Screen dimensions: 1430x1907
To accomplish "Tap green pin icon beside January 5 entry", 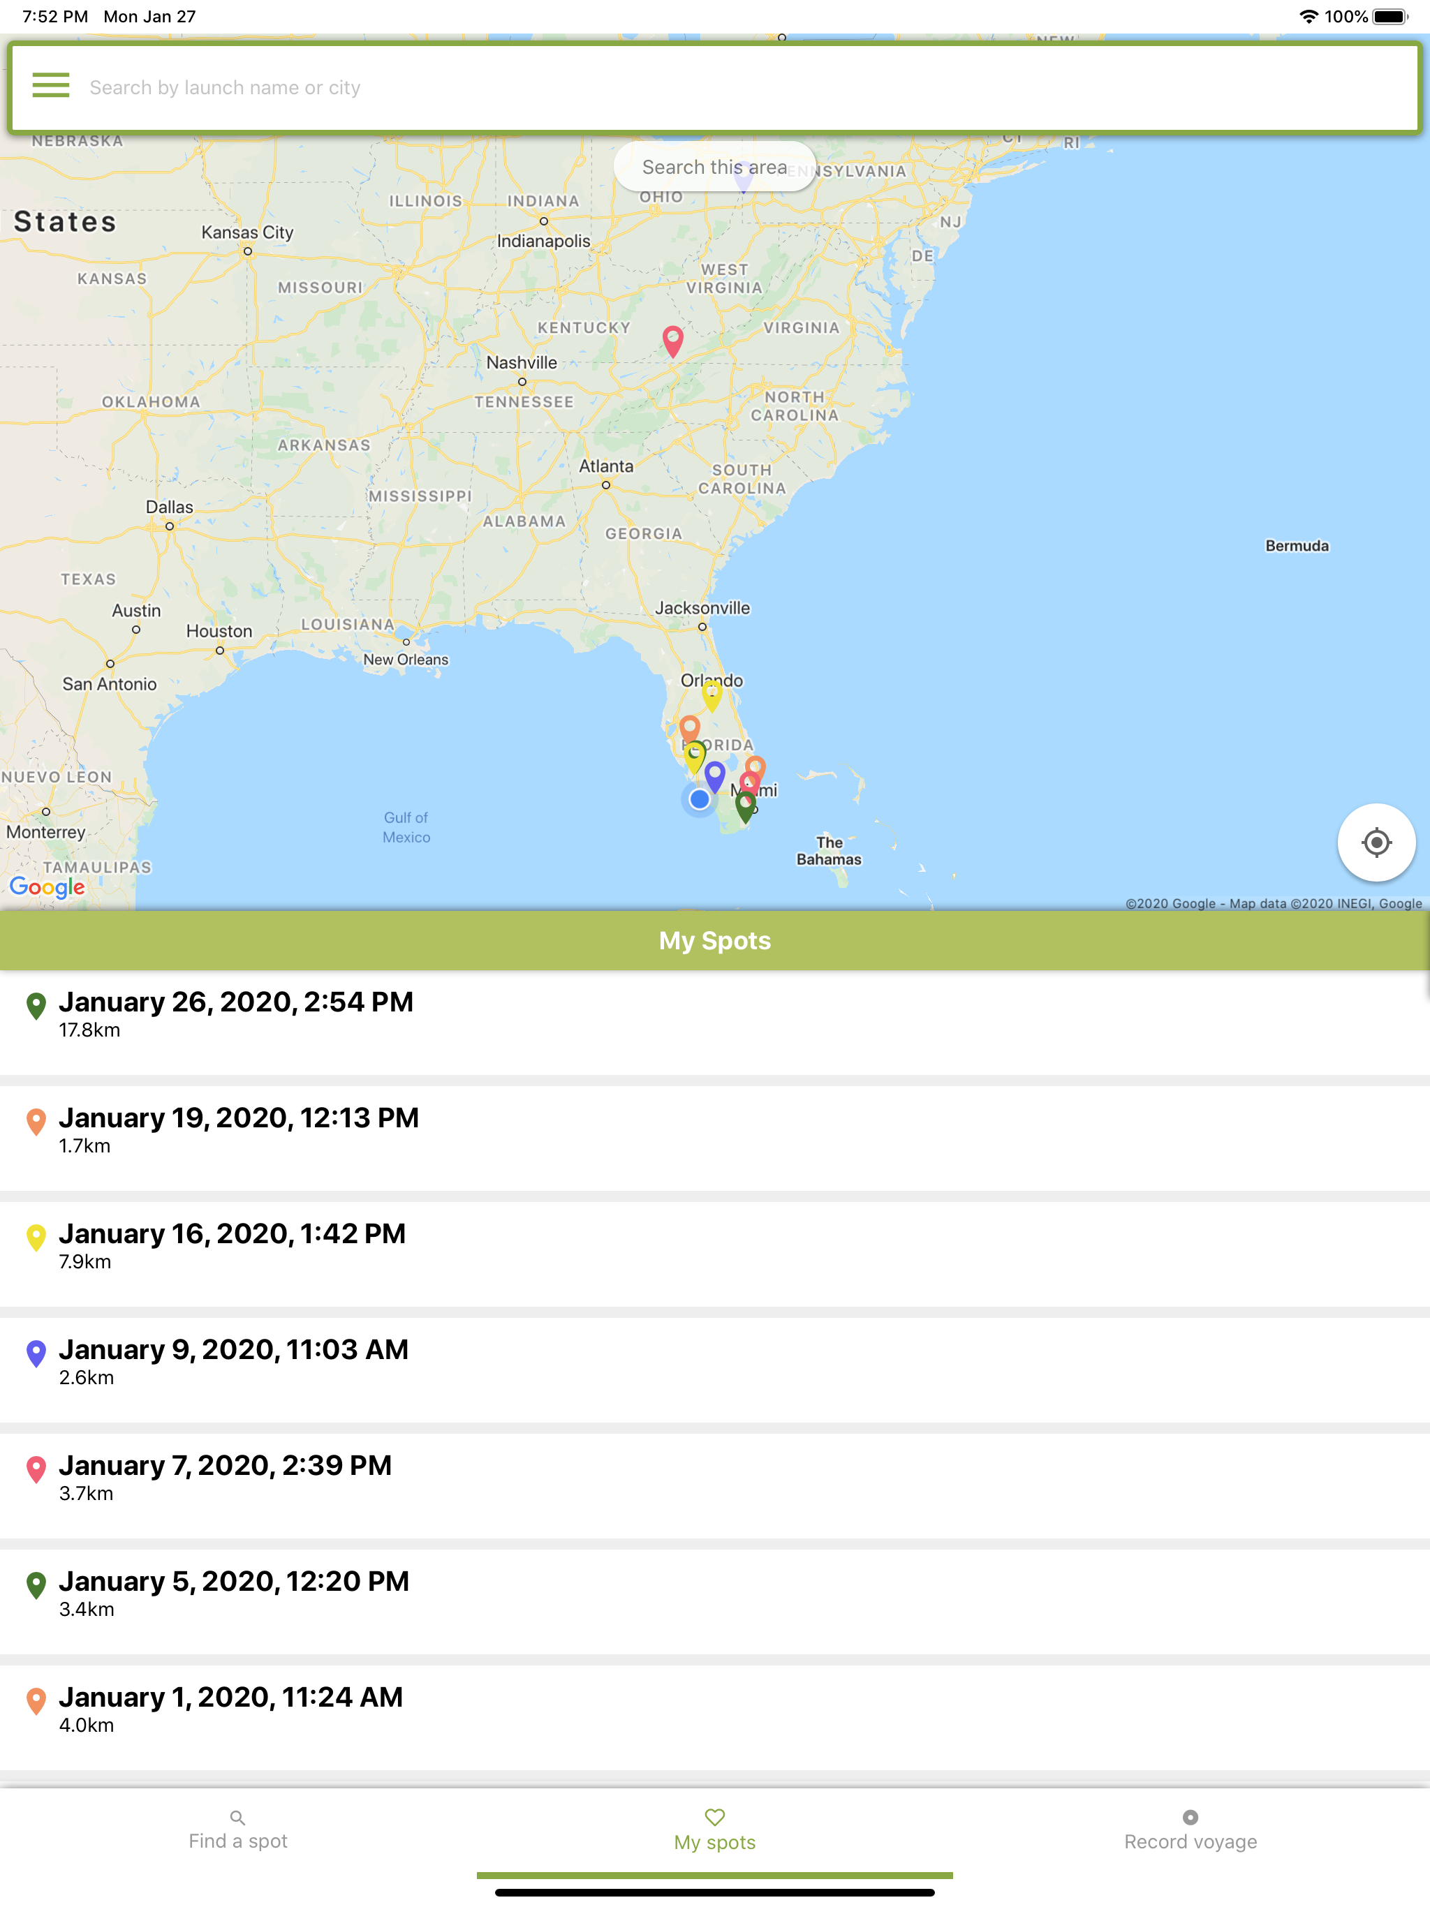I will [36, 1585].
